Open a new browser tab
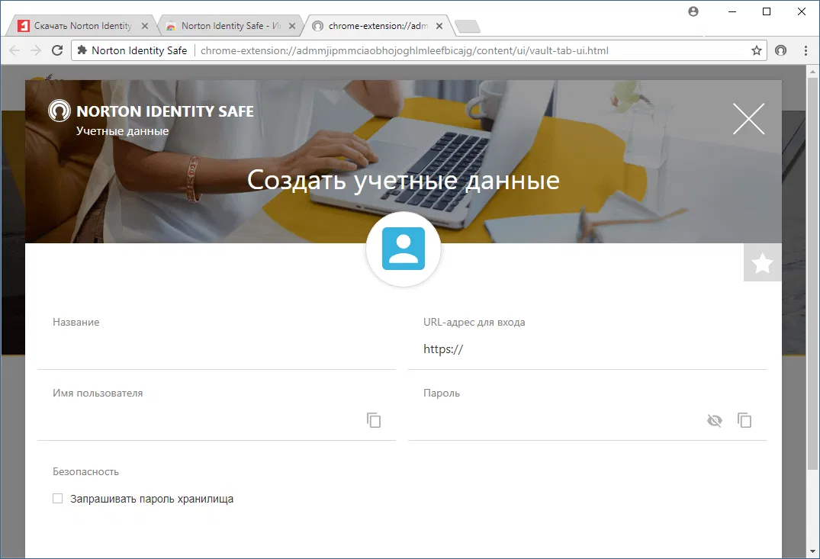Image resolution: width=820 pixels, height=559 pixels. 468,26
